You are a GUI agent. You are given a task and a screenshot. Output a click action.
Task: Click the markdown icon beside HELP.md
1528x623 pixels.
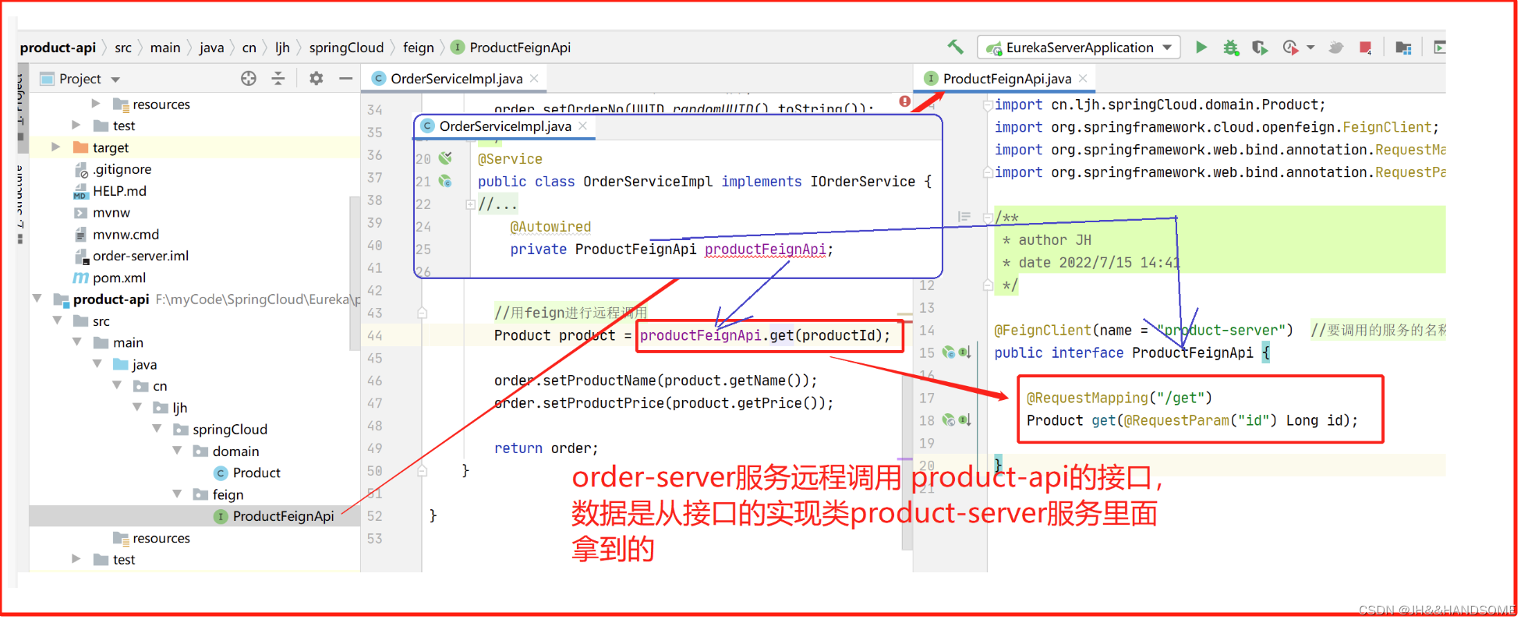click(x=80, y=191)
